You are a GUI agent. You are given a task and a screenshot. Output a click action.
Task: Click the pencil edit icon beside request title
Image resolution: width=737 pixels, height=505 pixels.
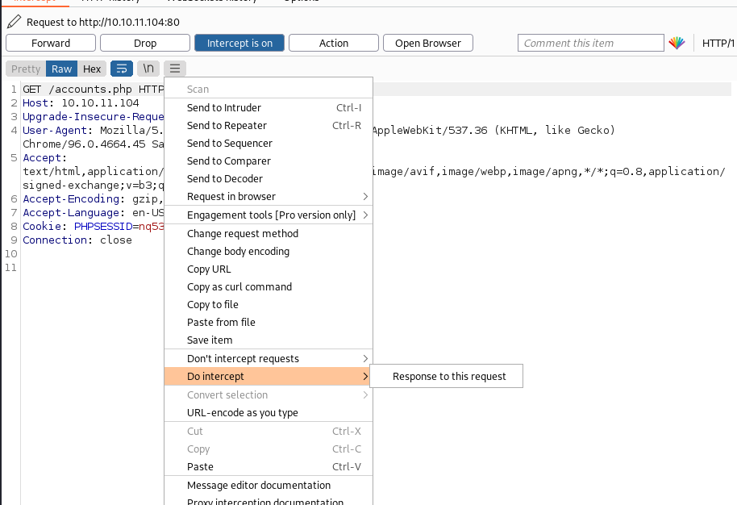[14, 22]
